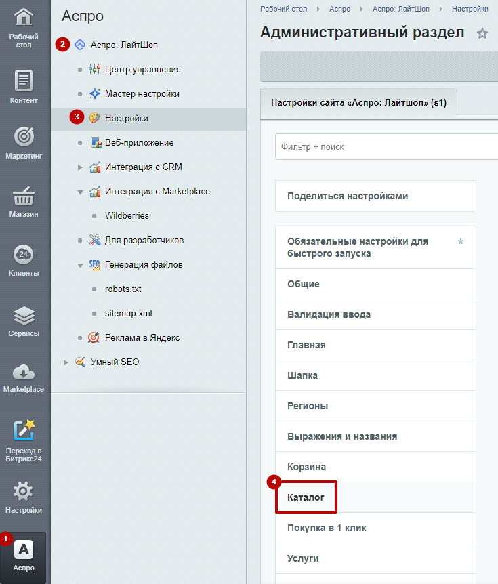Select Для разработчиков in the tree

(x=144, y=241)
